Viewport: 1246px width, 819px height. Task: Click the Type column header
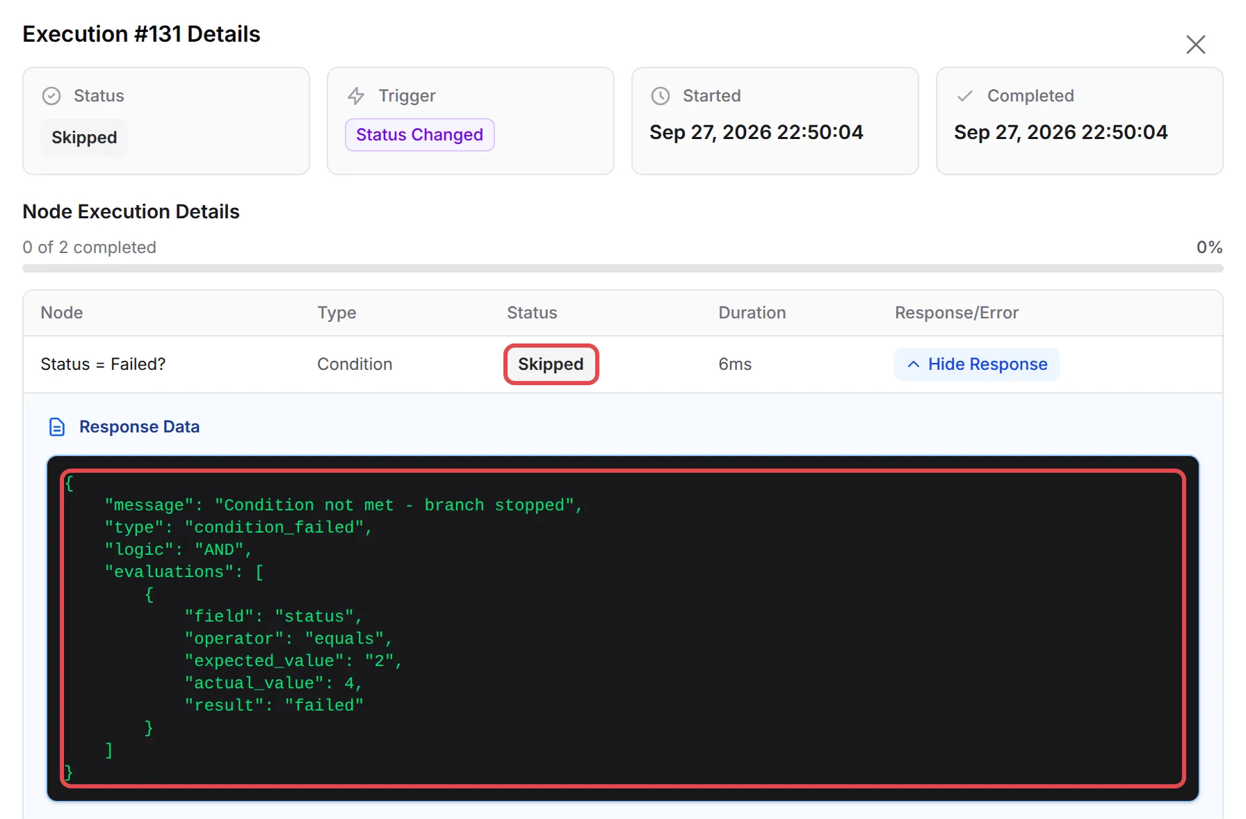click(337, 313)
